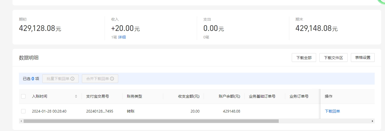
Task: Click the 429148.08 balance cell
Action: 232,111
